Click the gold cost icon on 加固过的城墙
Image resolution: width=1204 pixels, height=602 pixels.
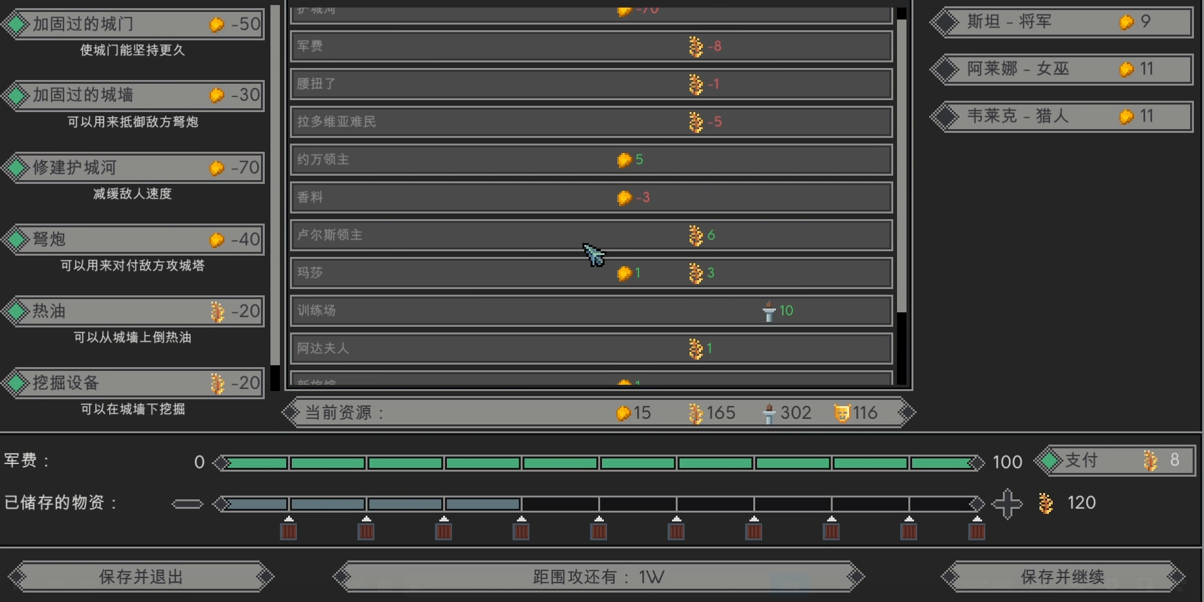tap(217, 95)
